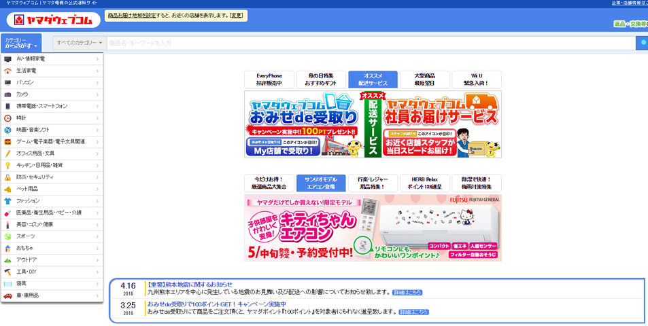
Task: Click the 寝具 bedding icon
Action: [x=7, y=284]
